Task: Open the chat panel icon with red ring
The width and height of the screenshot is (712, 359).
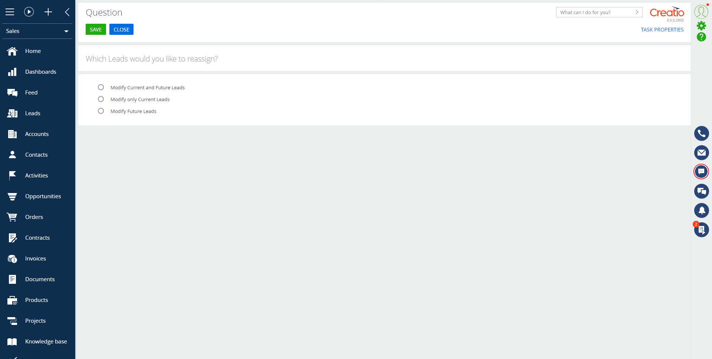Action: 701,172
